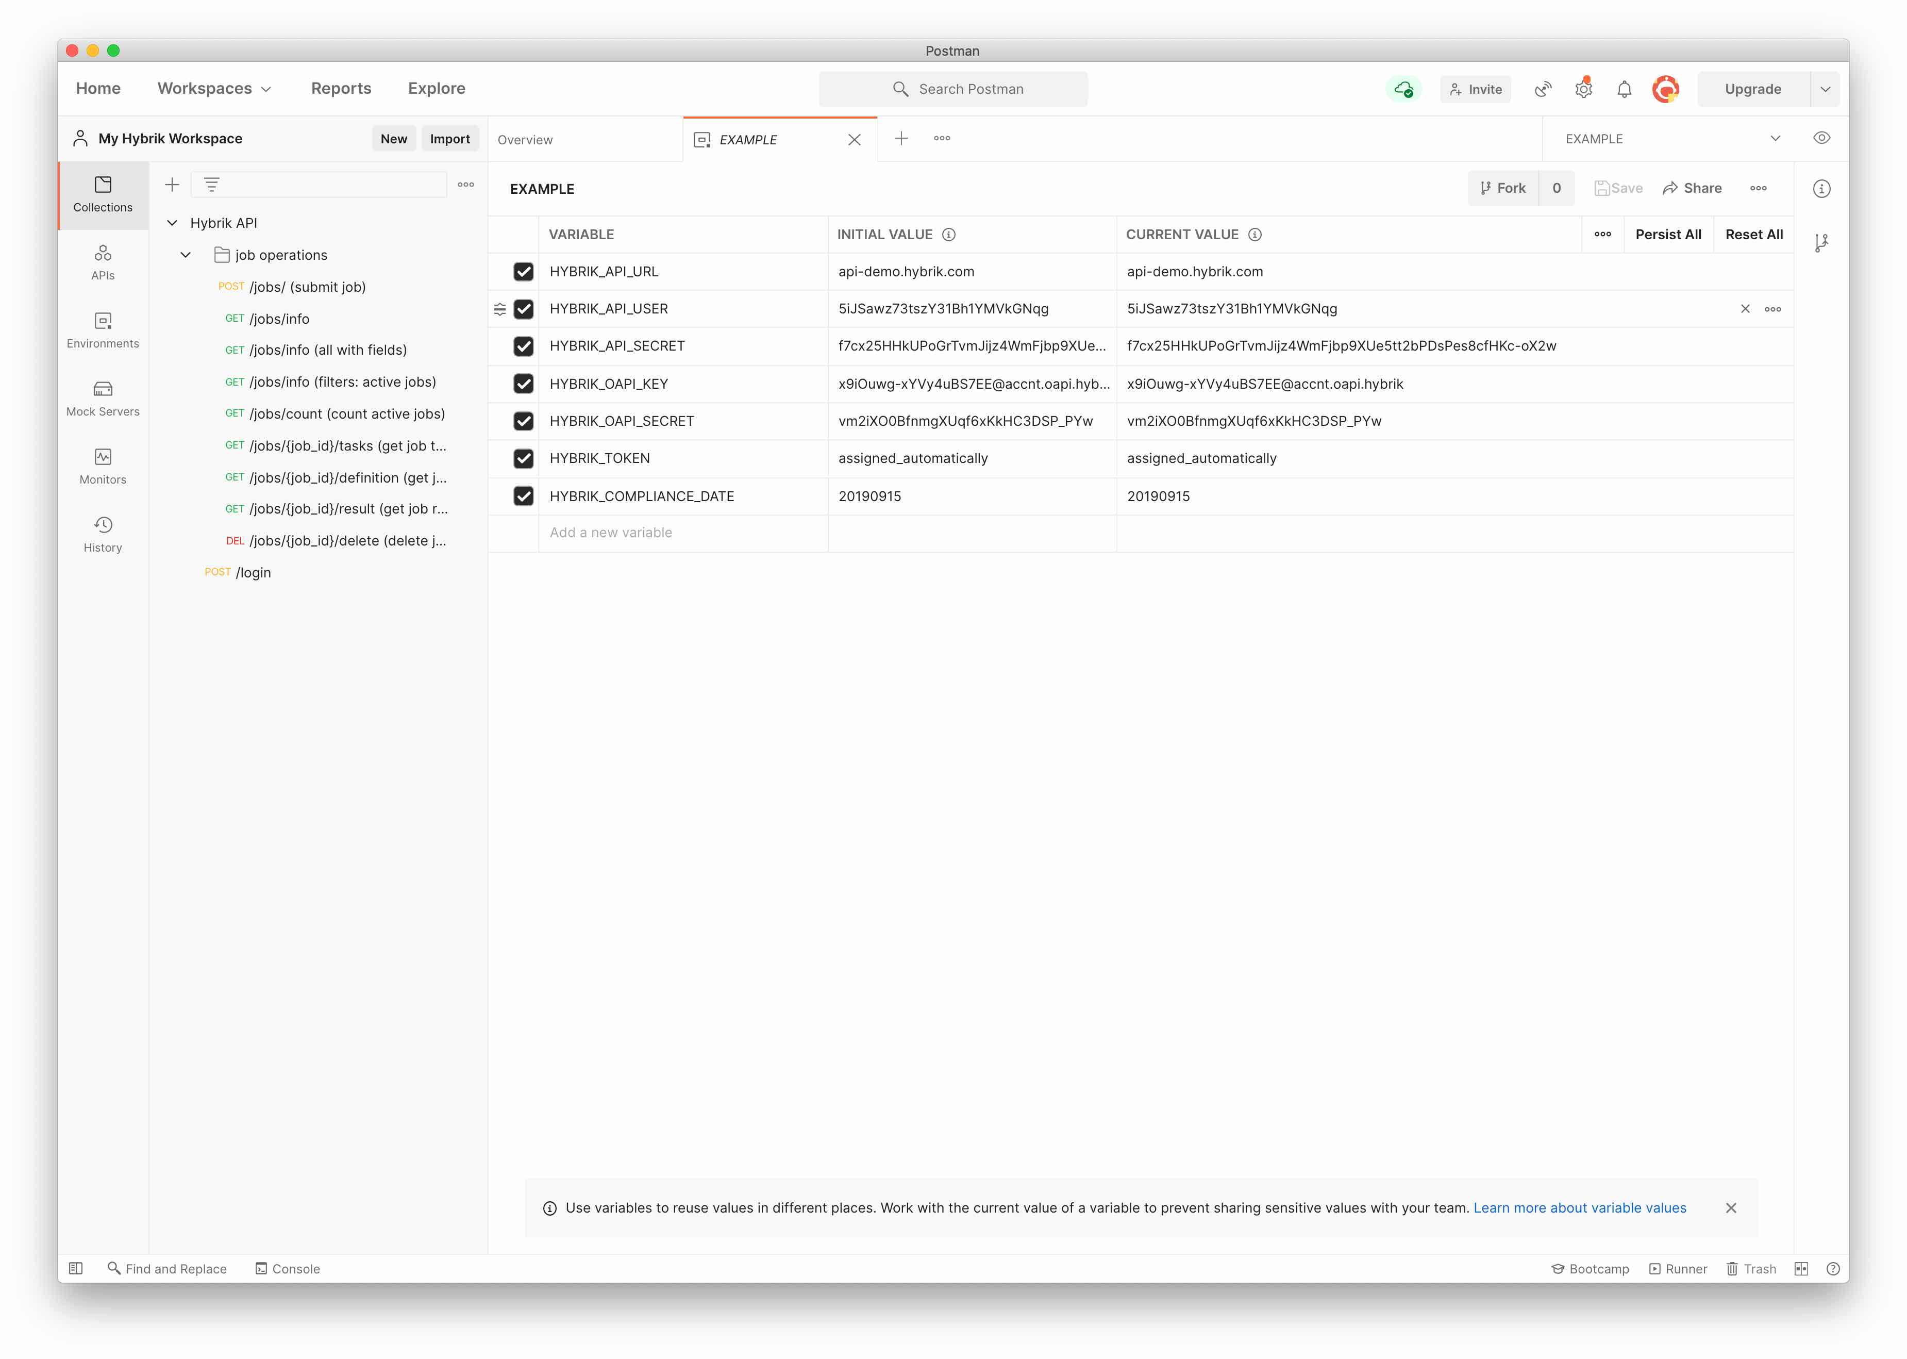This screenshot has width=1907, height=1359.
Task: Click the Invite button
Action: (x=1476, y=89)
